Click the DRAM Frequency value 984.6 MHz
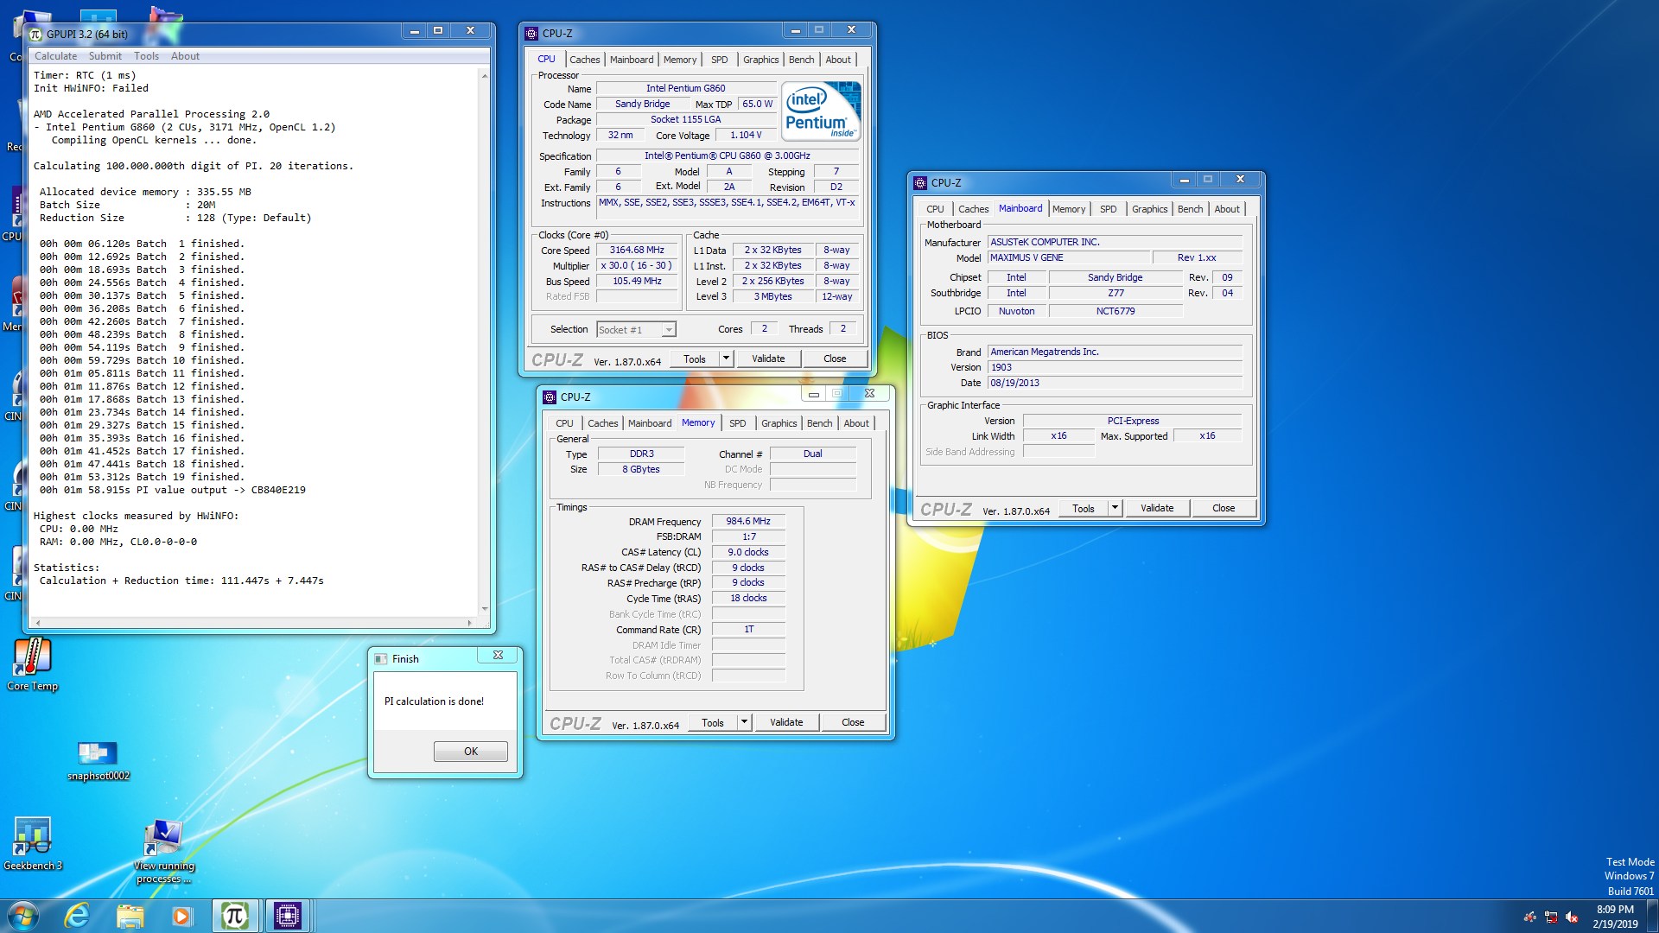This screenshot has height=933, width=1659. click(748, 521)
